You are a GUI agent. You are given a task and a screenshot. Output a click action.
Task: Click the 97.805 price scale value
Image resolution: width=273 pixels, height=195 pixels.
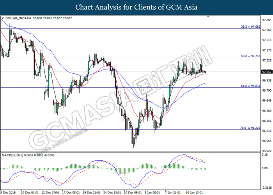(x=267, y=20)
